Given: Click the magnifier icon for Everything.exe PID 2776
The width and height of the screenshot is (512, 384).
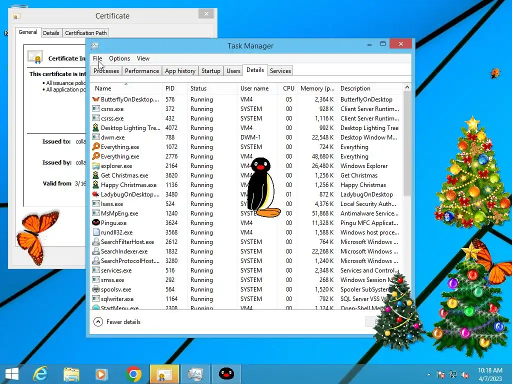Looking at the screenshot, I should (95, 156).
